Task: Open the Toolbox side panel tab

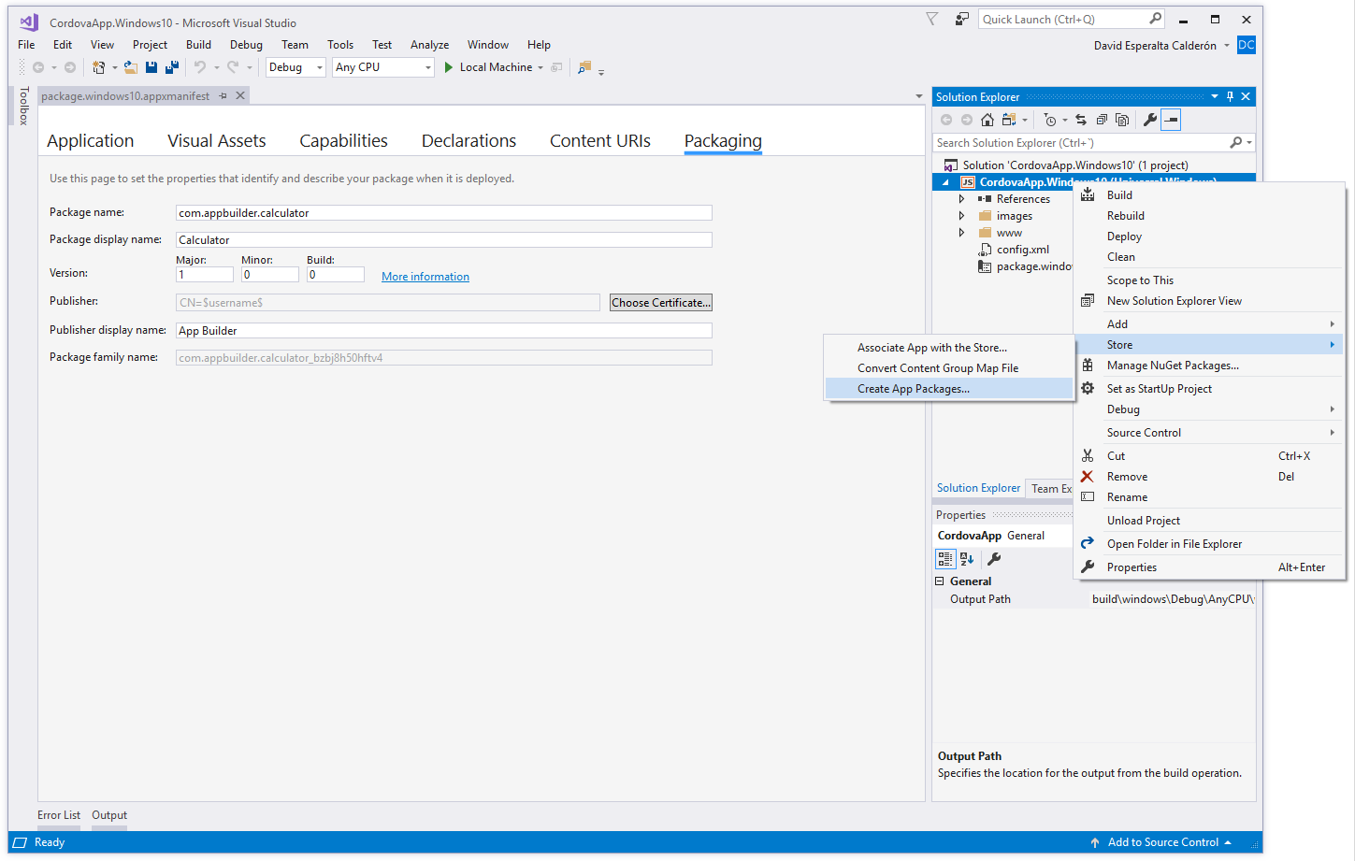Action: (x=24, y=106)
